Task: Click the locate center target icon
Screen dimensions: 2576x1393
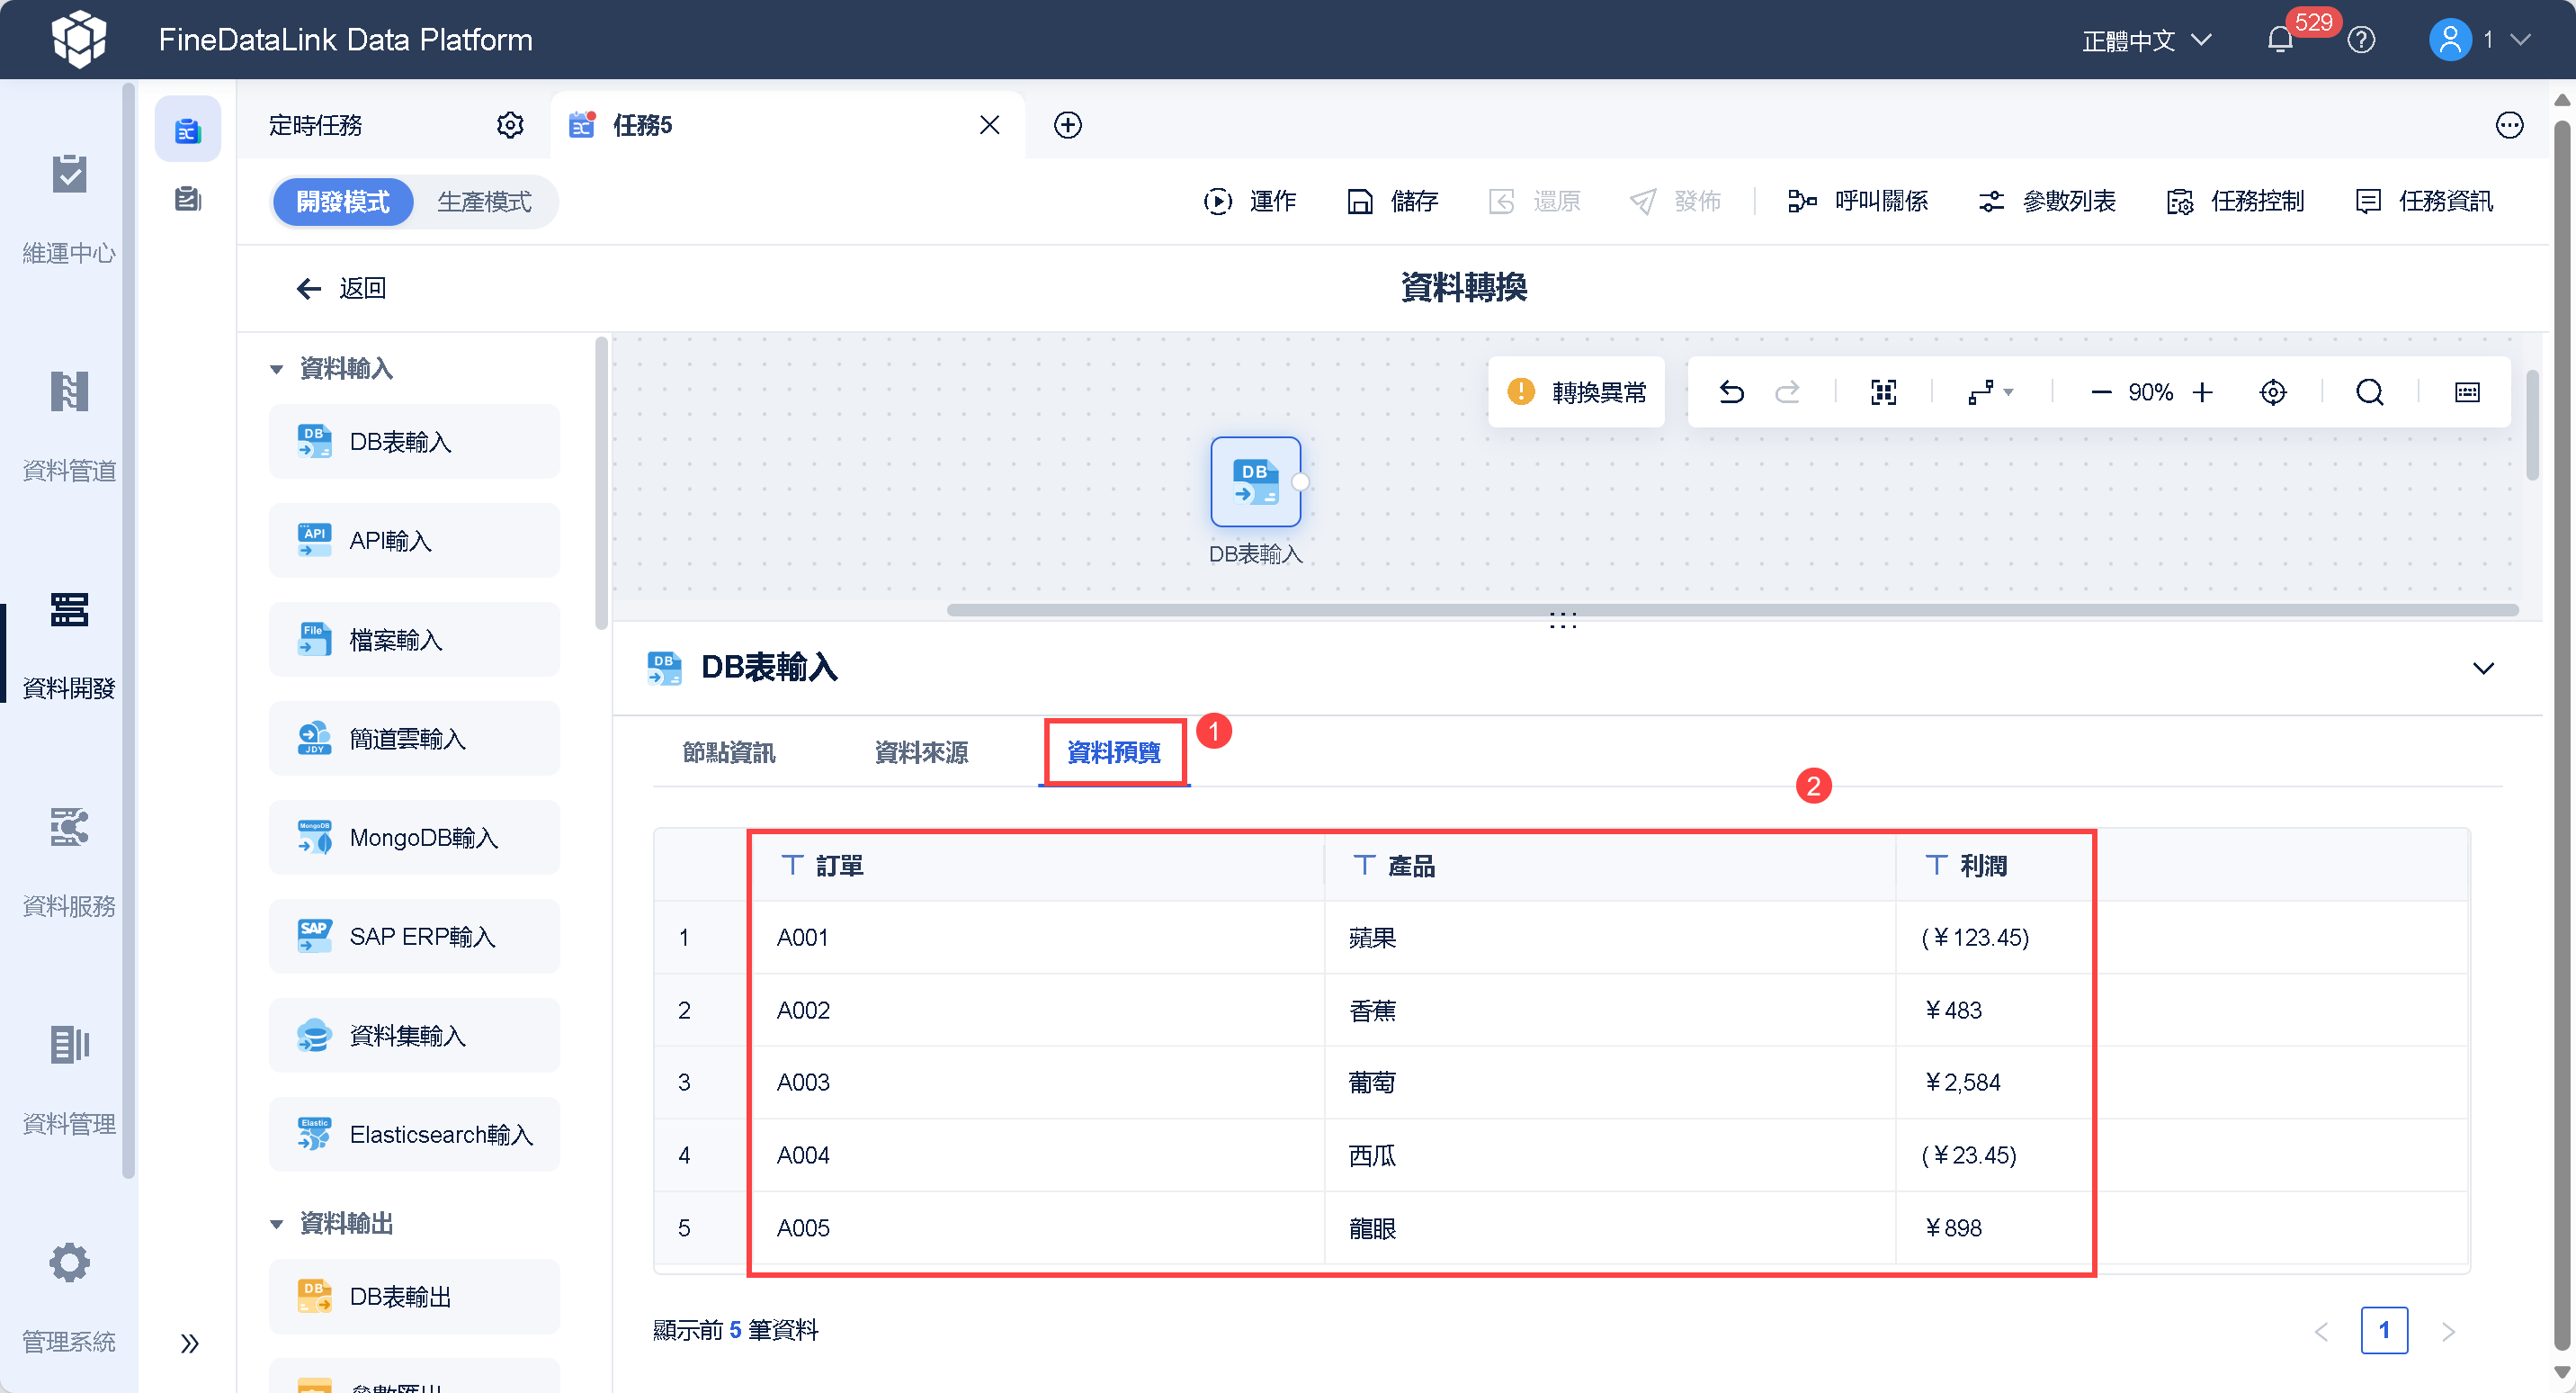Action: coord(2272,392)
